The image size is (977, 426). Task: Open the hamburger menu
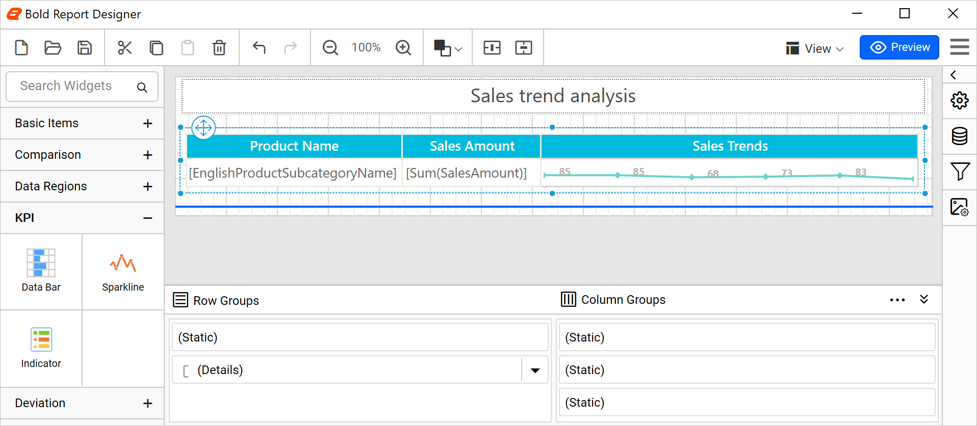[960, 47]
